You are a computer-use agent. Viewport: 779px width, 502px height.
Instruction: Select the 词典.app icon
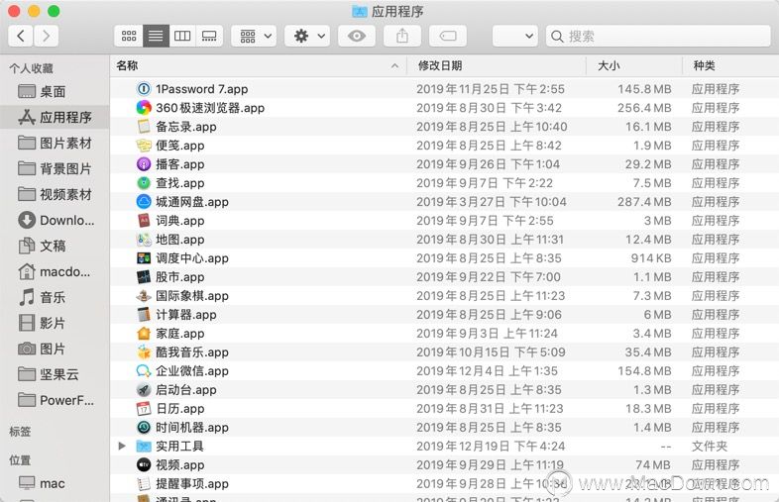(x=144, y=221)
